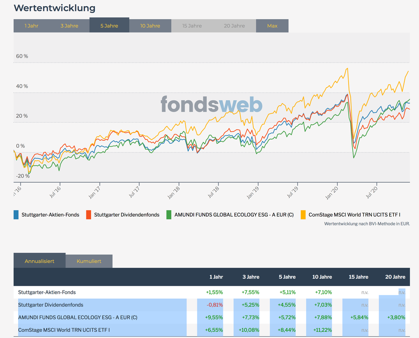
Task: Show 10 Jahre performance range
Action: click(x=150, y=26)
